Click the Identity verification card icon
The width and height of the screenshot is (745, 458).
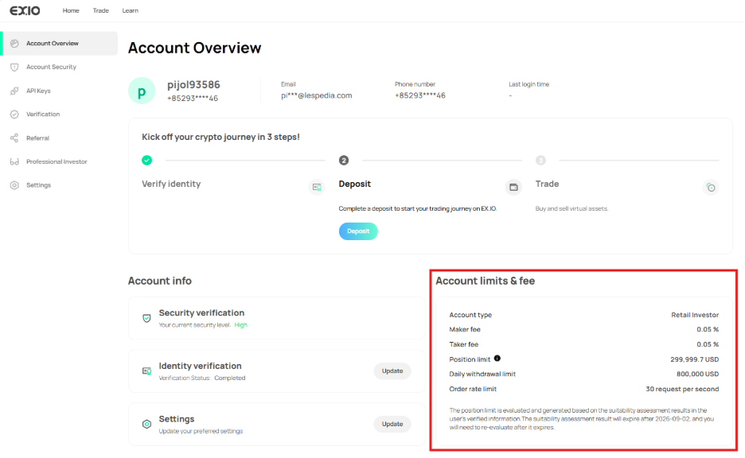pos(146,371)
